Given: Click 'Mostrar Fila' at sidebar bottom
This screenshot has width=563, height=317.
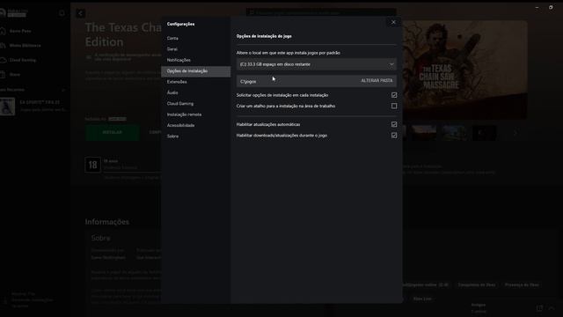Looking at the screenshot, I should click(24, 294).
